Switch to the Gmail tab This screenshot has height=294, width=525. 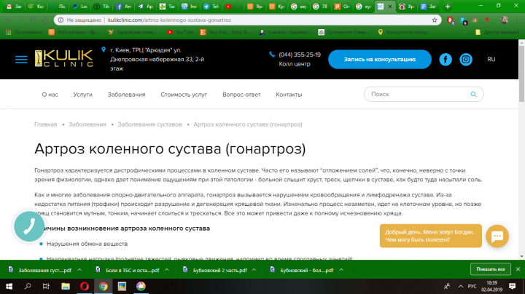[14, 7]
